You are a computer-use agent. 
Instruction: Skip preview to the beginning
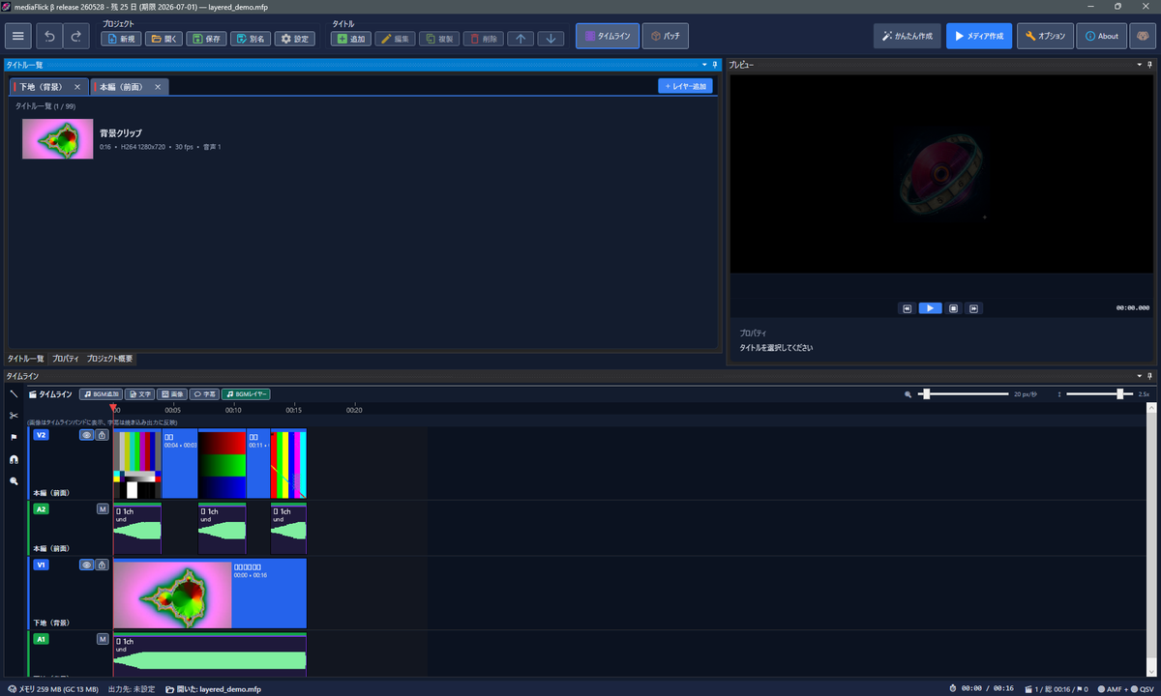coord(908,308)
